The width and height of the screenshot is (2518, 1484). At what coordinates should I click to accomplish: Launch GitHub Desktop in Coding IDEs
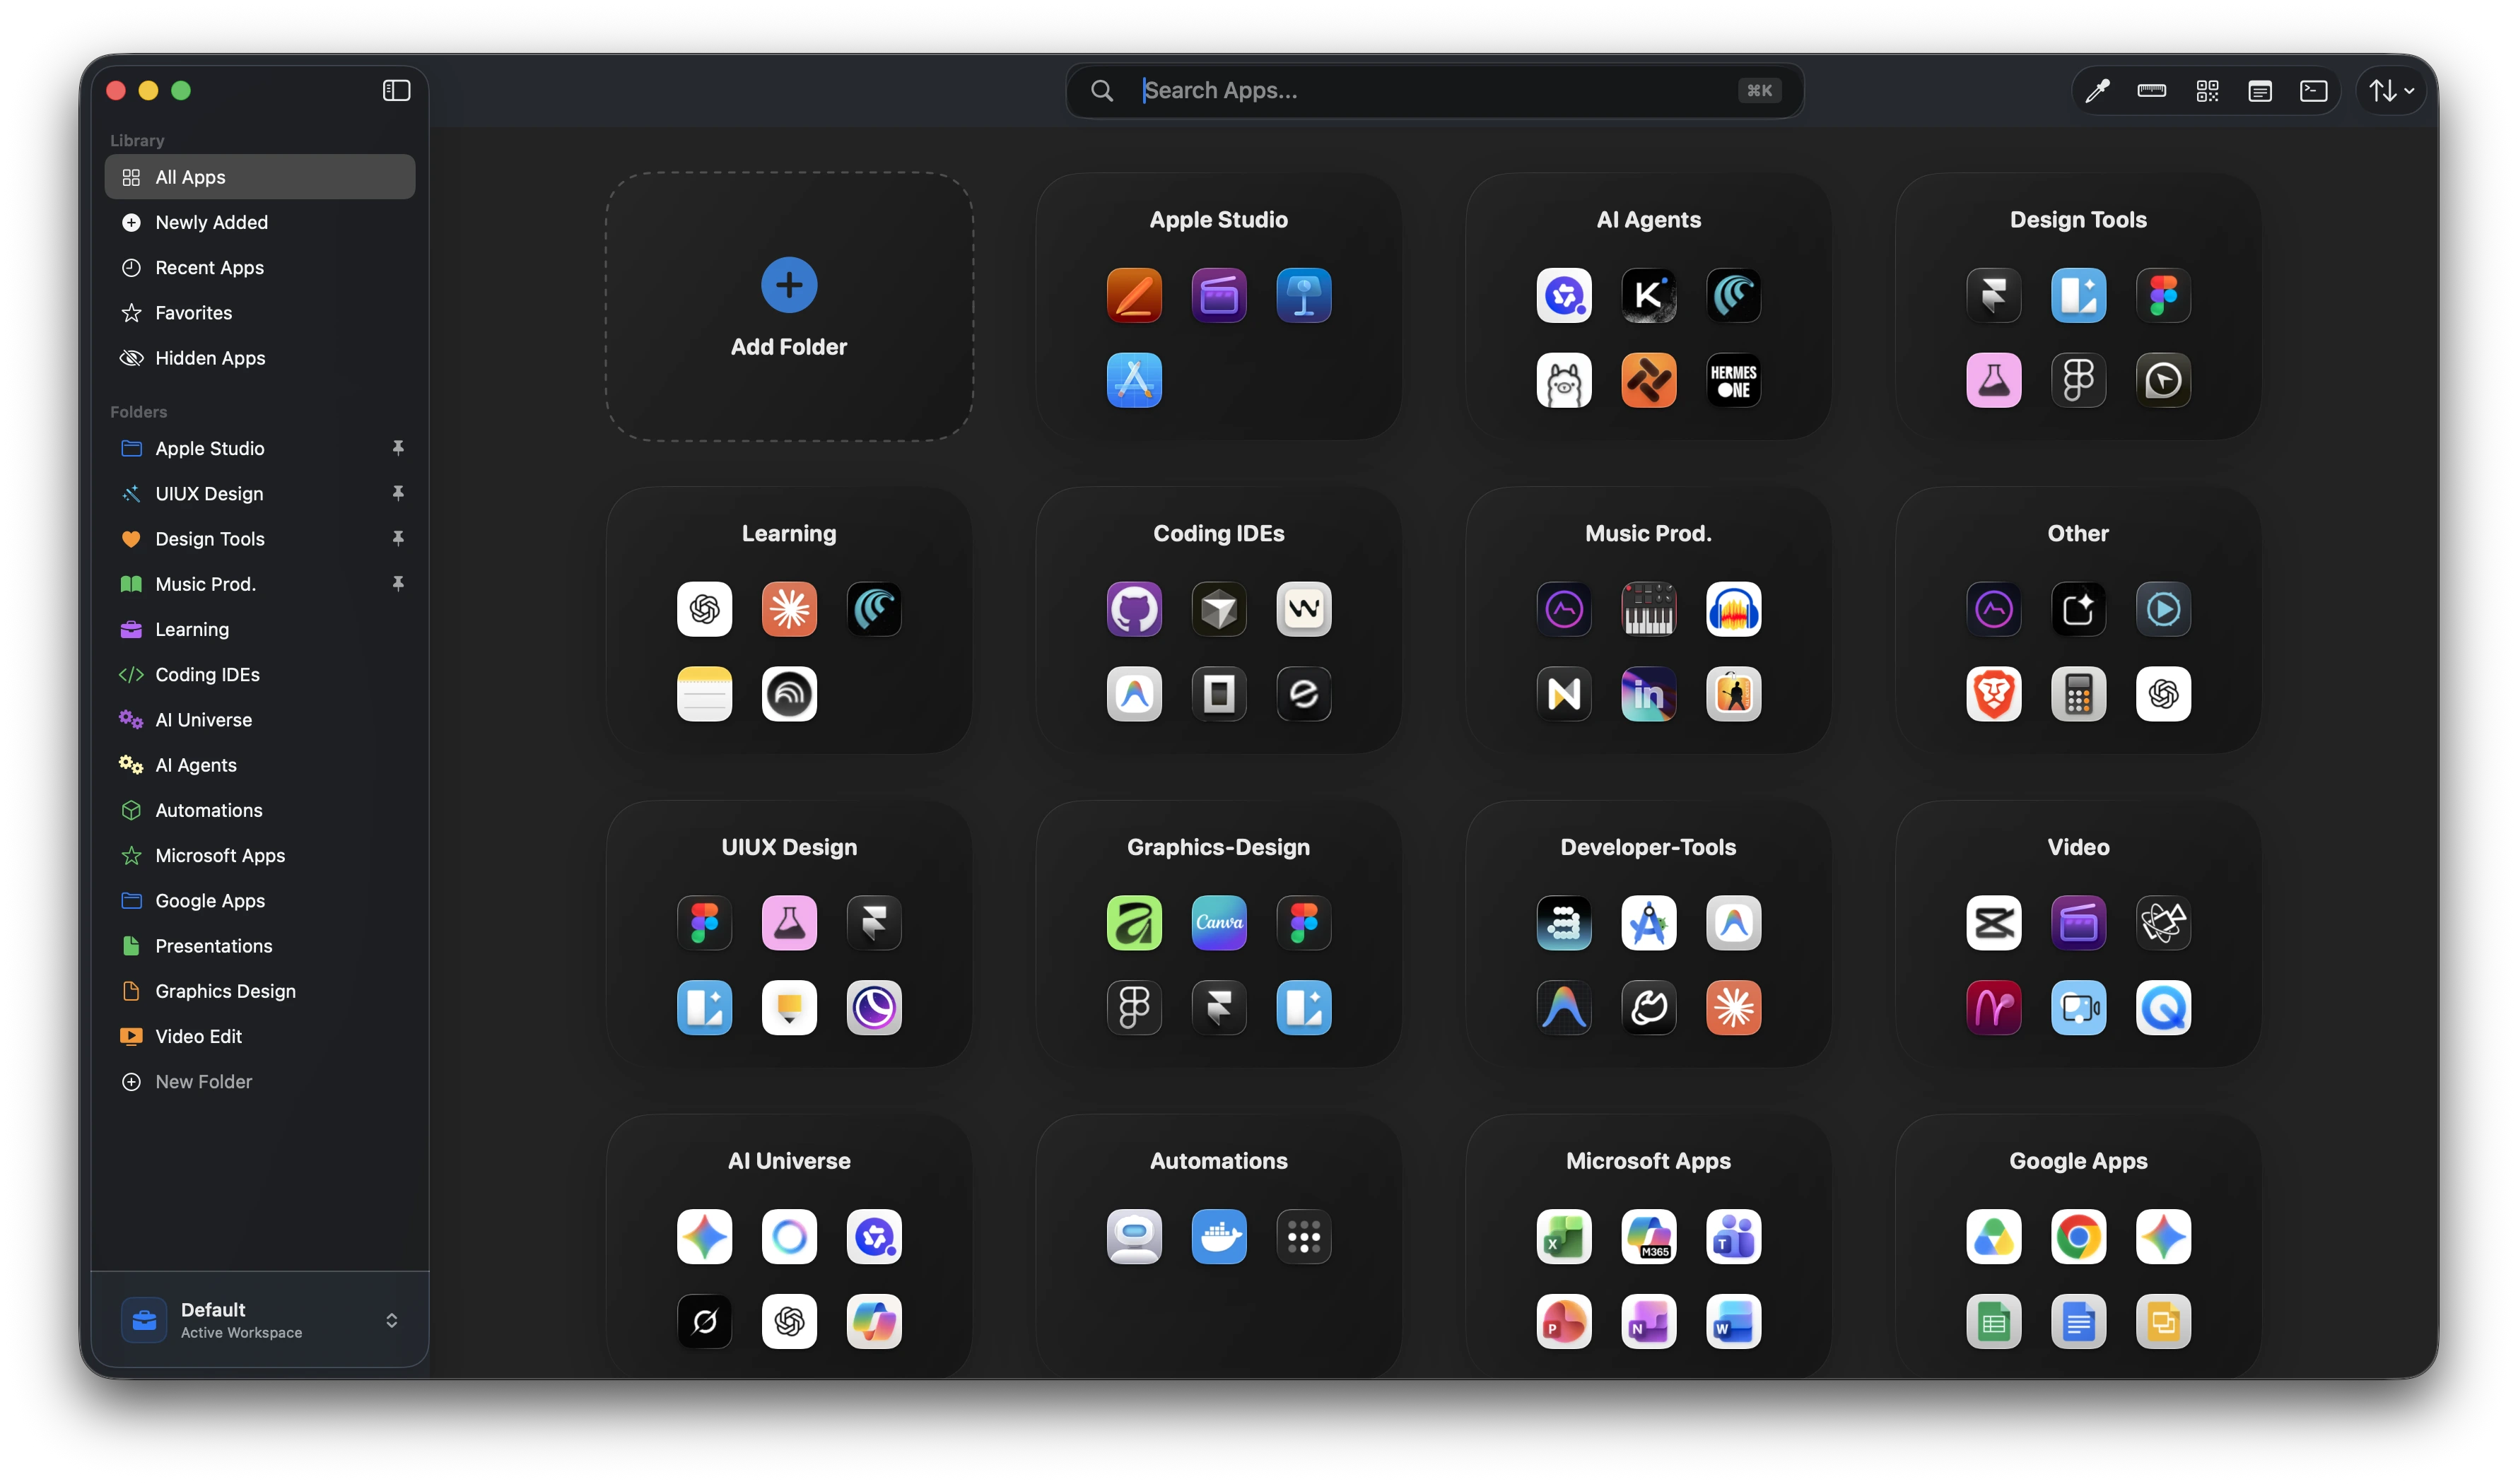pyautogui.click(x=1133, y=608)
